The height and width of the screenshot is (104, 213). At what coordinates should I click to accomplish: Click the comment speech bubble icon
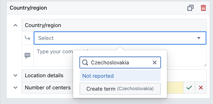(x=28, y=56)
